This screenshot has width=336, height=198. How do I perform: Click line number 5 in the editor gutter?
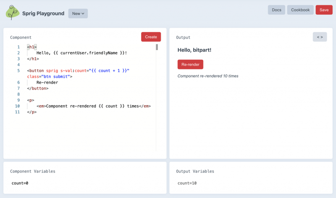(18, 71)
